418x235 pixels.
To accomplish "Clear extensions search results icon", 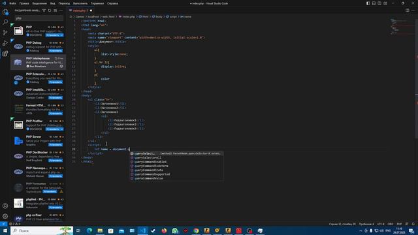I will point(55,10).
